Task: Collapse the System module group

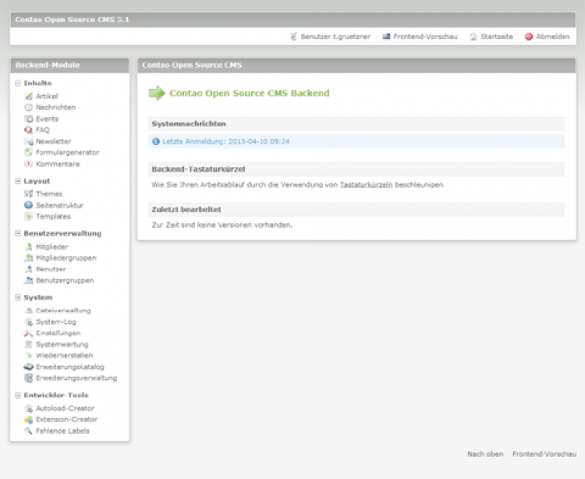Action: [x=18, y=297]
